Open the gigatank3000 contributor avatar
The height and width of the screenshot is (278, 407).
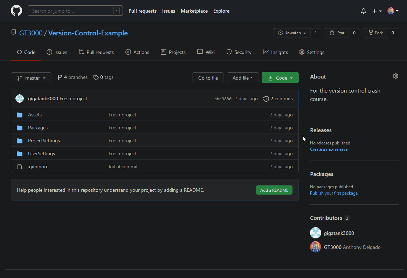click(316, 233)
